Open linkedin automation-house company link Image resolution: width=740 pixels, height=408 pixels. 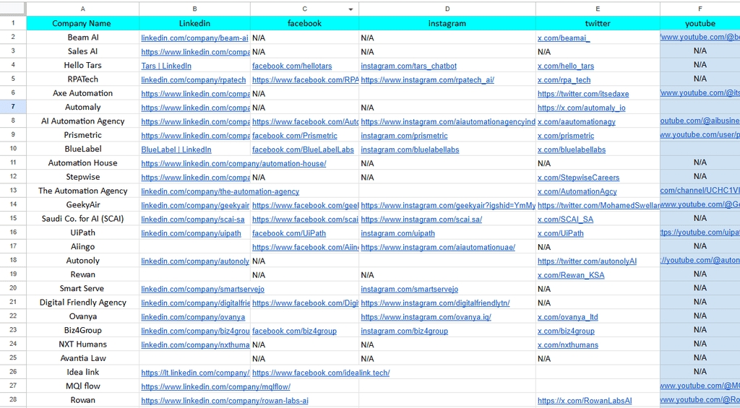point(233,164)
